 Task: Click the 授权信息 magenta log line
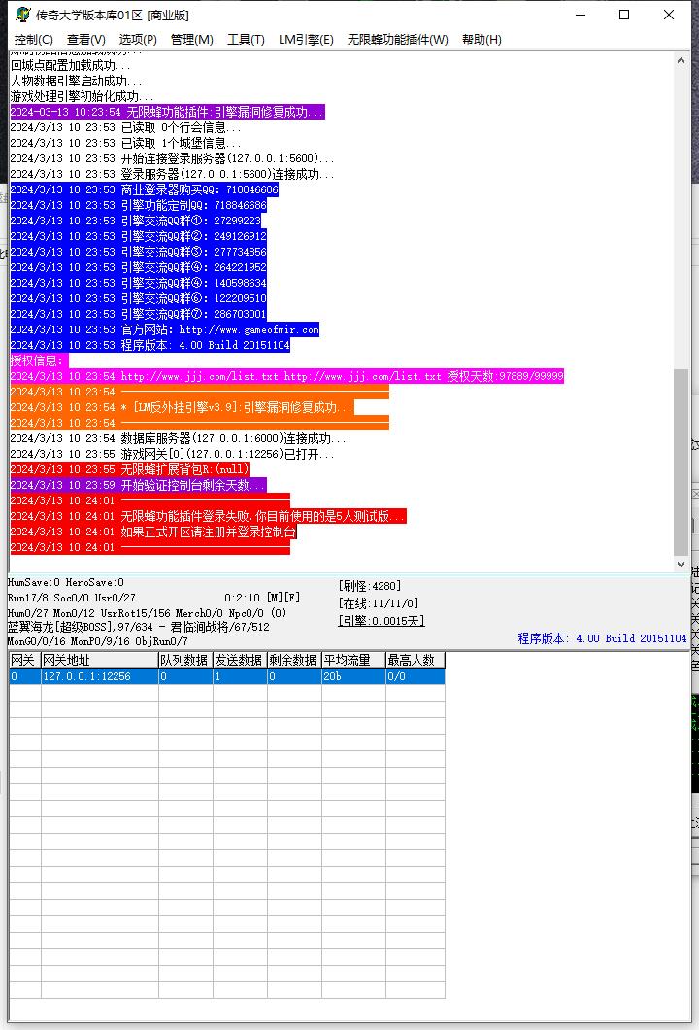coord(39,360)
